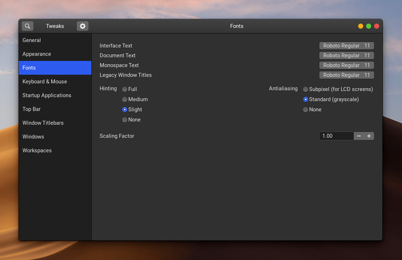Increase scaling factor with plus button
Screen dimensions: 402x260
369,136
